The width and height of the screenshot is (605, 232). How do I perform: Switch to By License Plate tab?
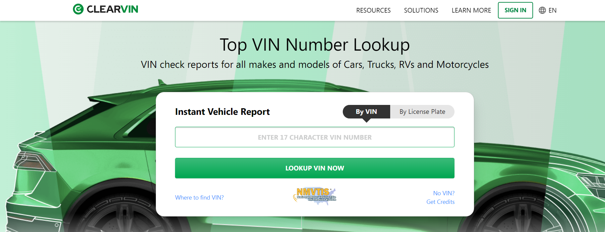[422, 112]
